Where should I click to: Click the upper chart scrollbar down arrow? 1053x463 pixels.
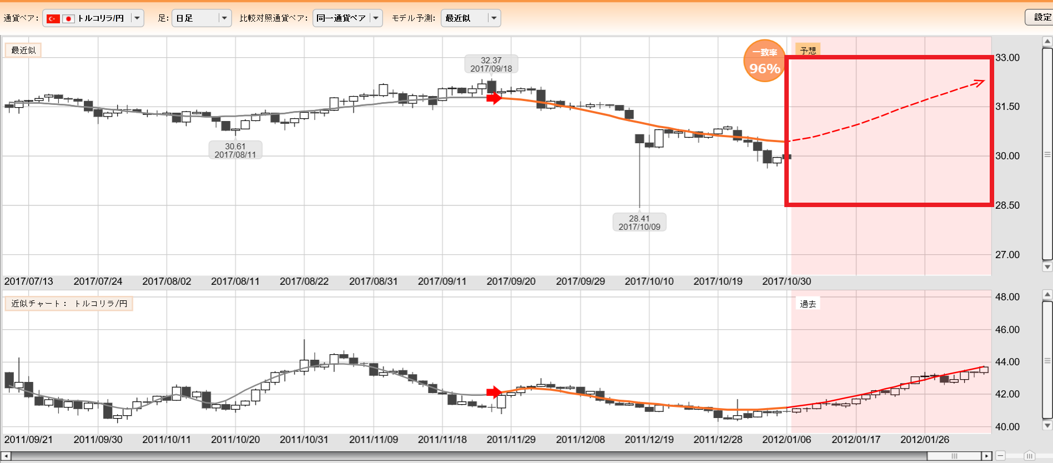tap(1047, 267)
